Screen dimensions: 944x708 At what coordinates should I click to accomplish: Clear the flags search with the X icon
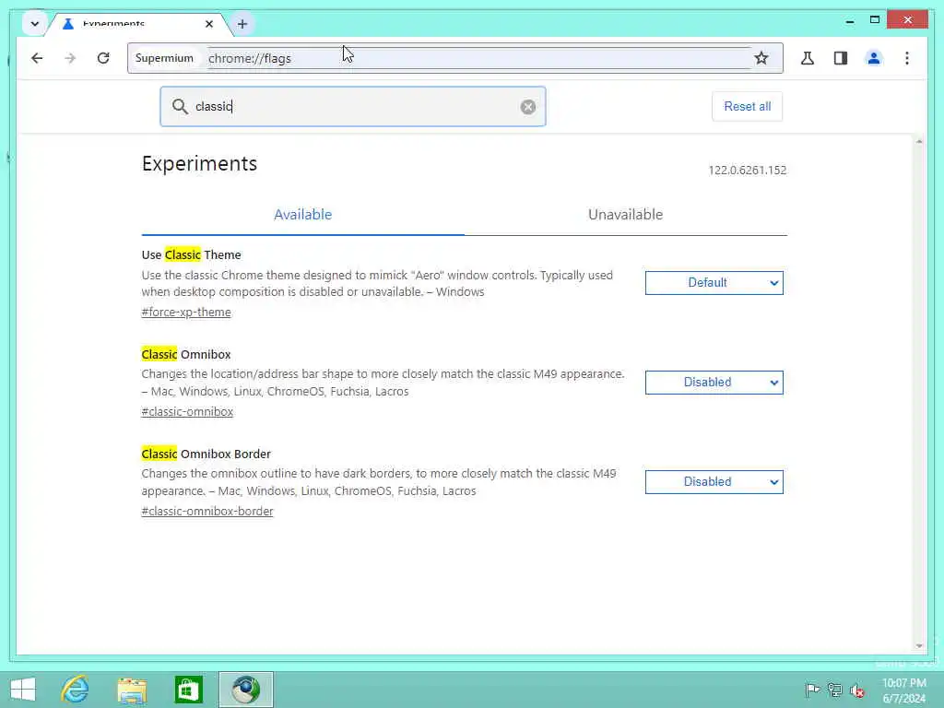(x=528, y=107)
